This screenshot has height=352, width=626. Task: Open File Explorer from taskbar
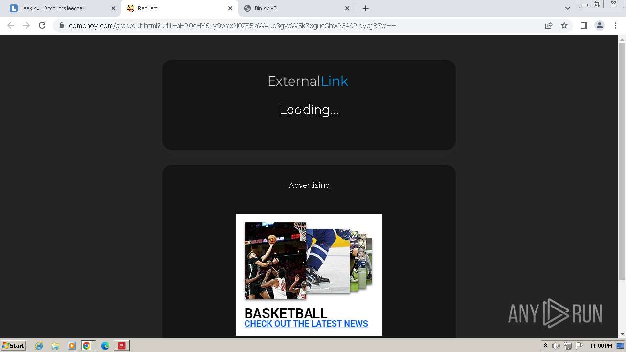pyautogui.click(x=55, y=346)
